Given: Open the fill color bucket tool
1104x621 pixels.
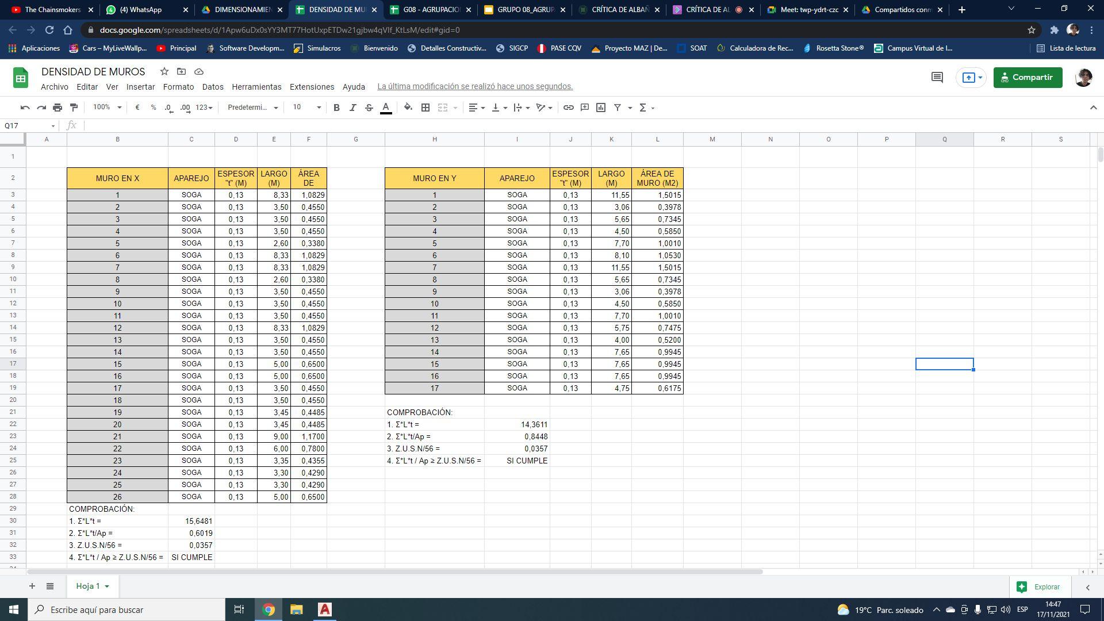Looking at the screenshot, I should coord(408,108).
